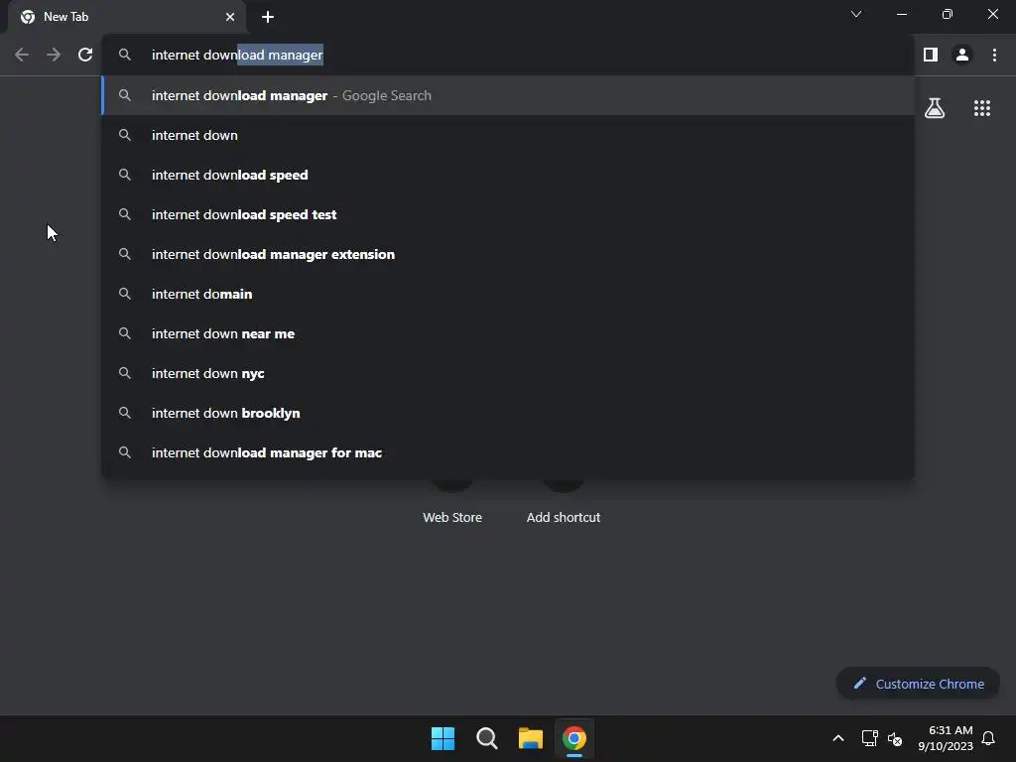Open the side panel icon
This screenshot has height=762, width=1016.
[x=931, y=56]
